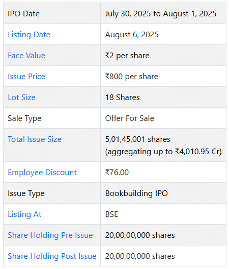Click the BSE listing value
This screenshot has width=229, height=269.
111,214
